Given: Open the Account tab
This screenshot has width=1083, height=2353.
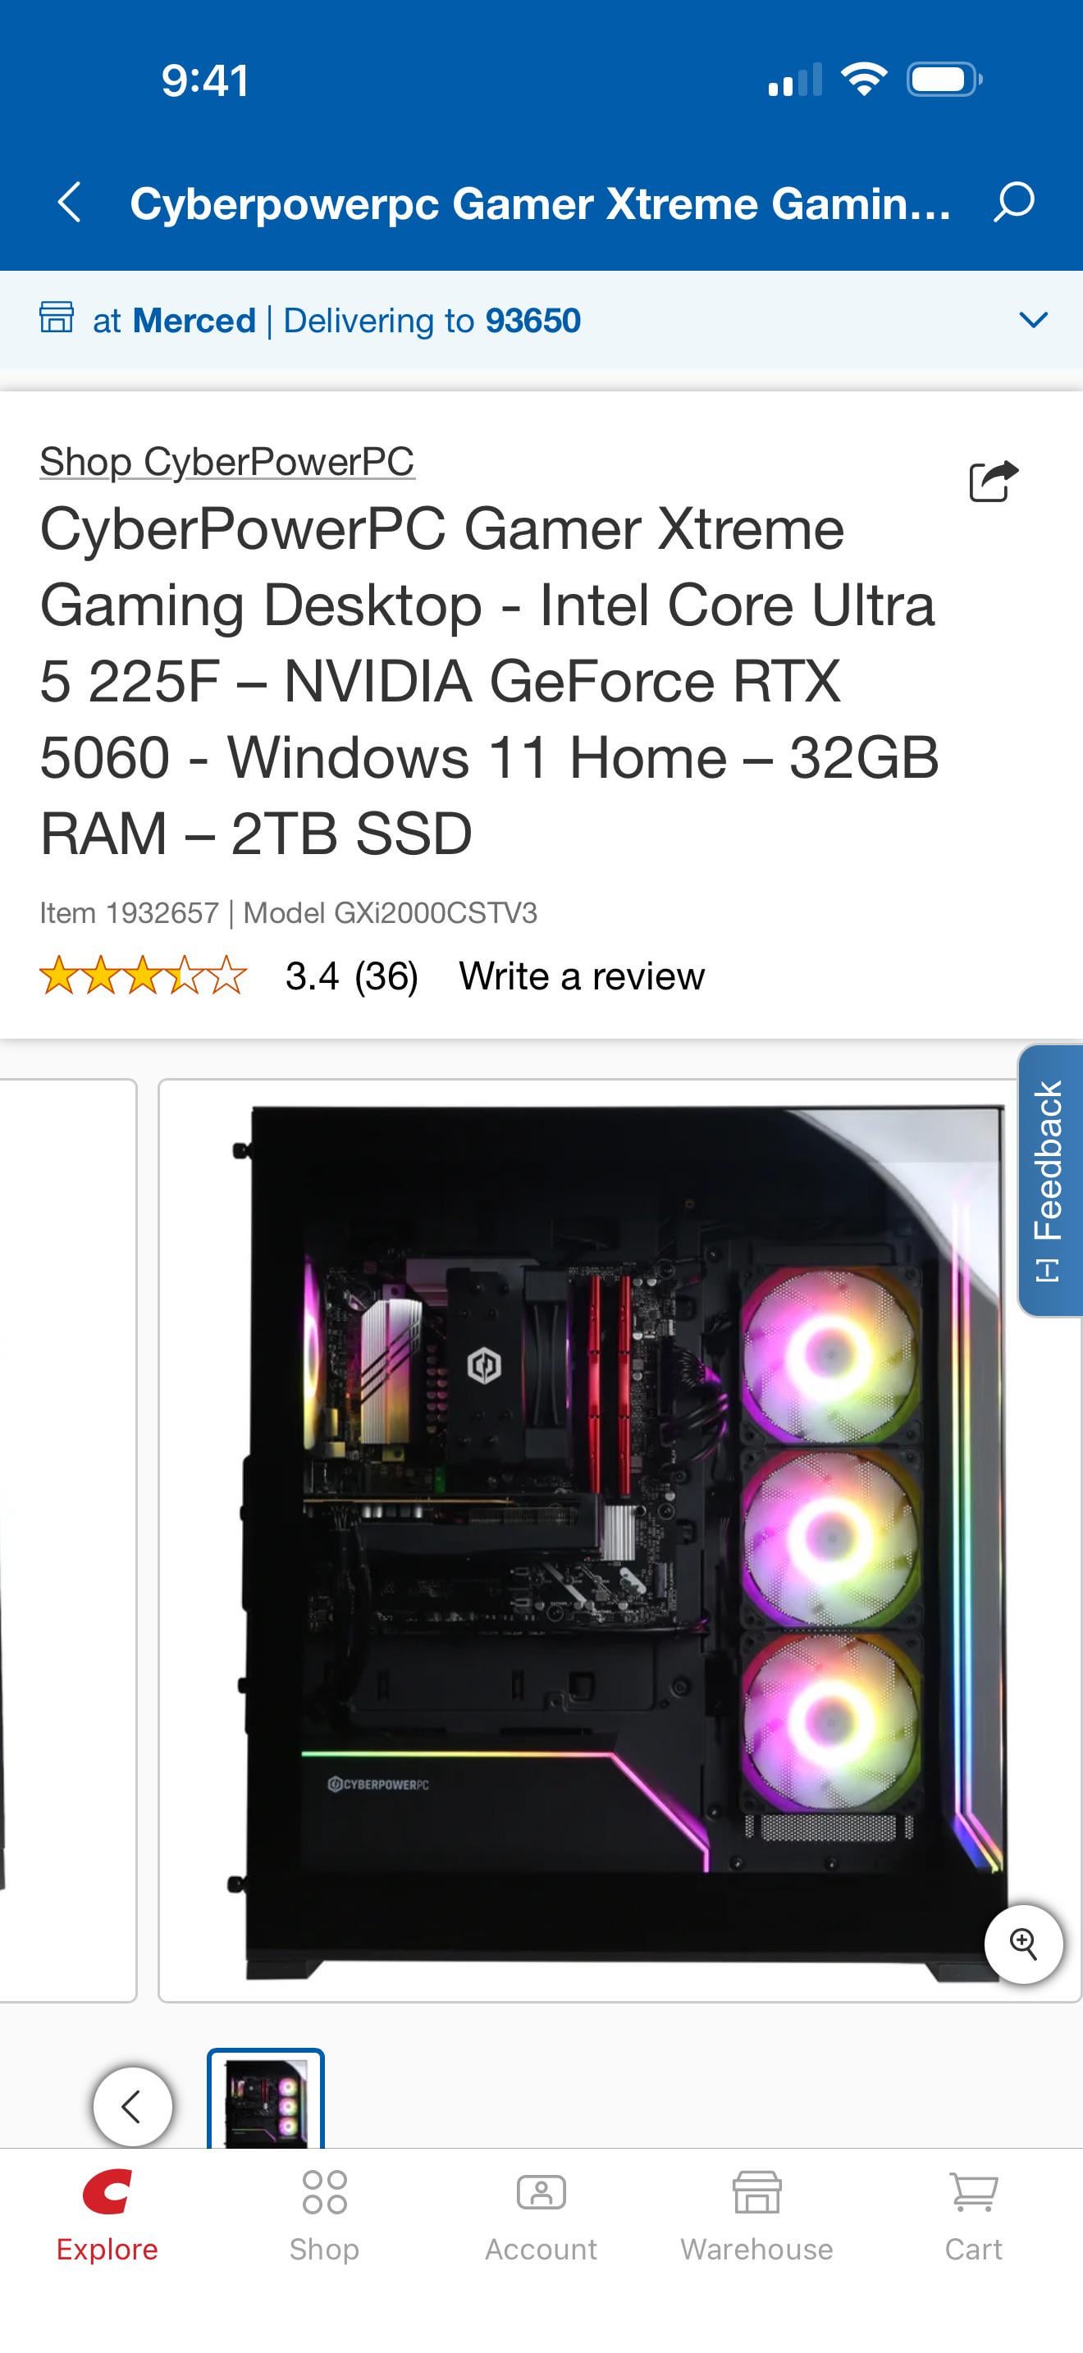Looking at the screenshot, I should click(541, 2215).
